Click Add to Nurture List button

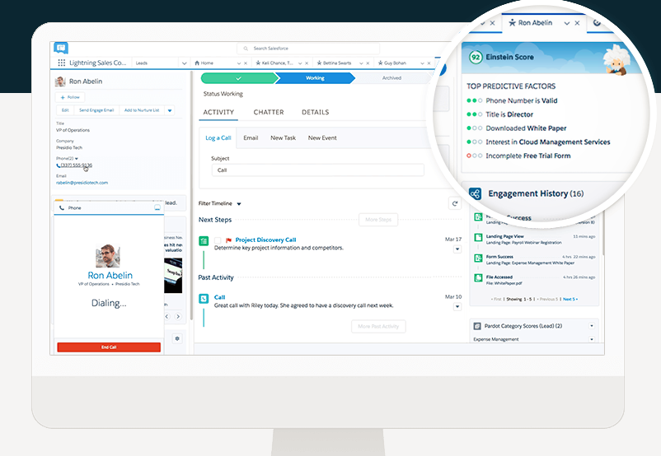[142, 110]
